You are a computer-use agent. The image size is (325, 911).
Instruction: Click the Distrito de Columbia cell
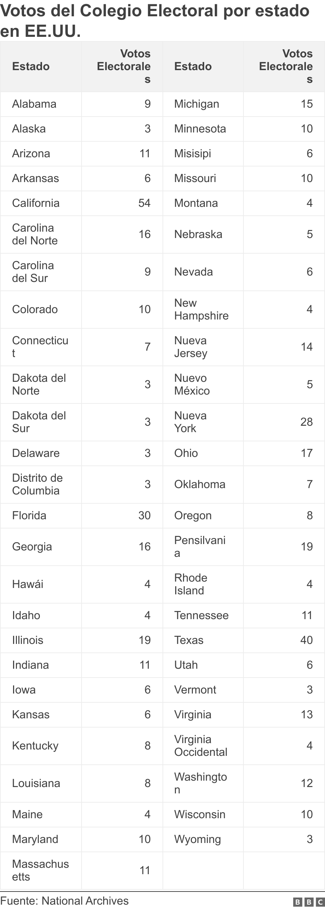[x=37, y=484]
